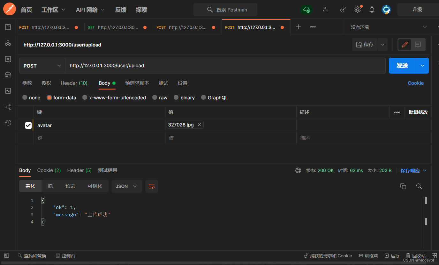439x265 pixels.
Task: Select the GET request tab
Action: click(x=118, y=27)
